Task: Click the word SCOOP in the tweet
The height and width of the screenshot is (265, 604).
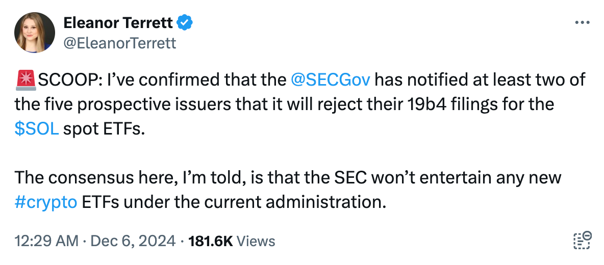Action: click(69, 80)
